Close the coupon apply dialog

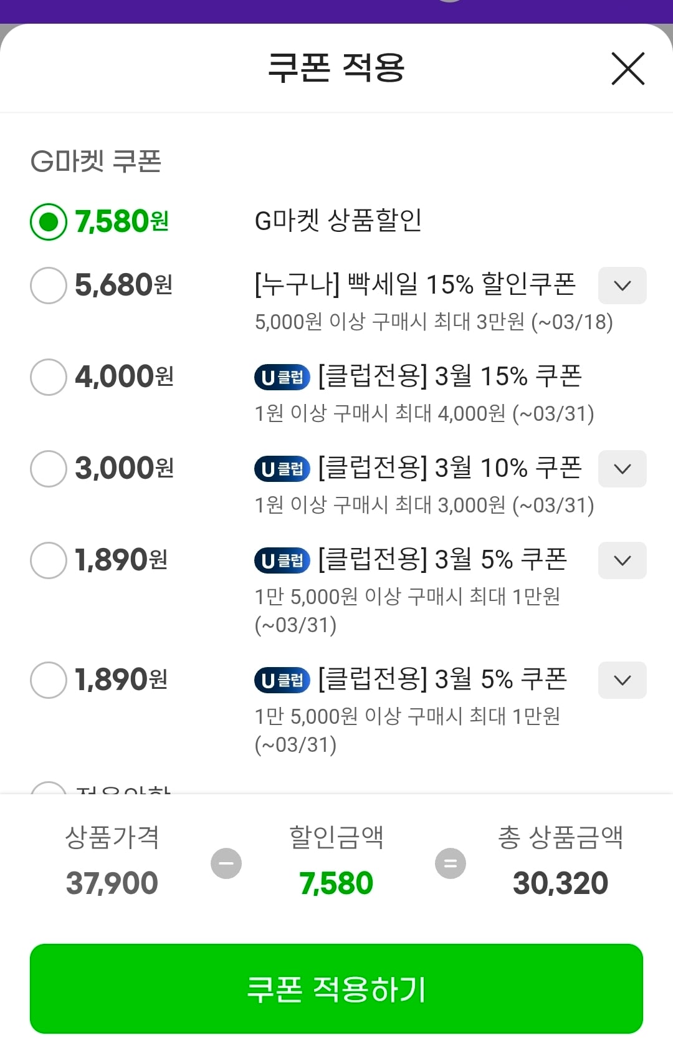point(628,69)
